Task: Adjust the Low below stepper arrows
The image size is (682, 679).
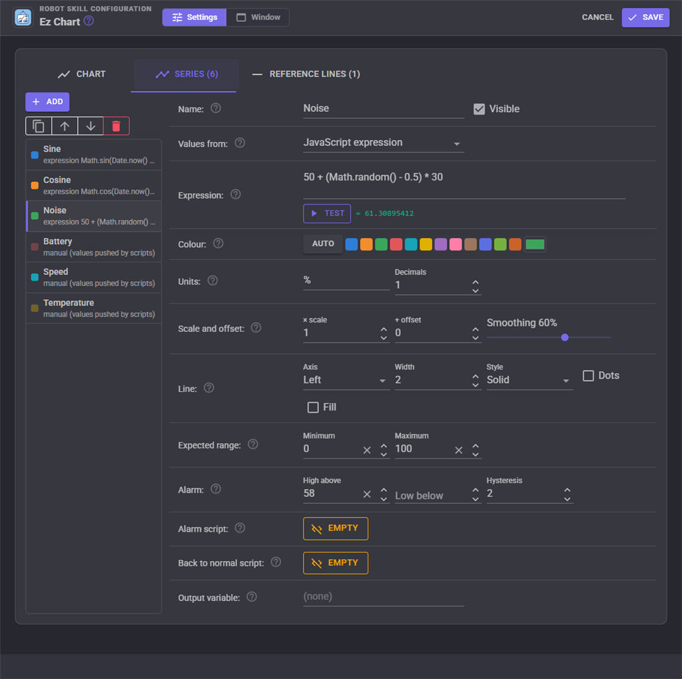Action: click(x=476, y=494)
